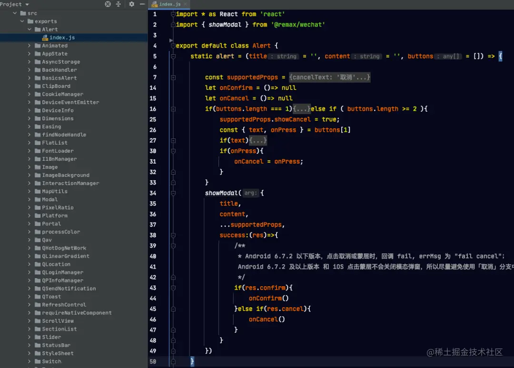Screen dimensions: 514x368
Task: Select the InteractionManager folder
Action: coord(70,184)
